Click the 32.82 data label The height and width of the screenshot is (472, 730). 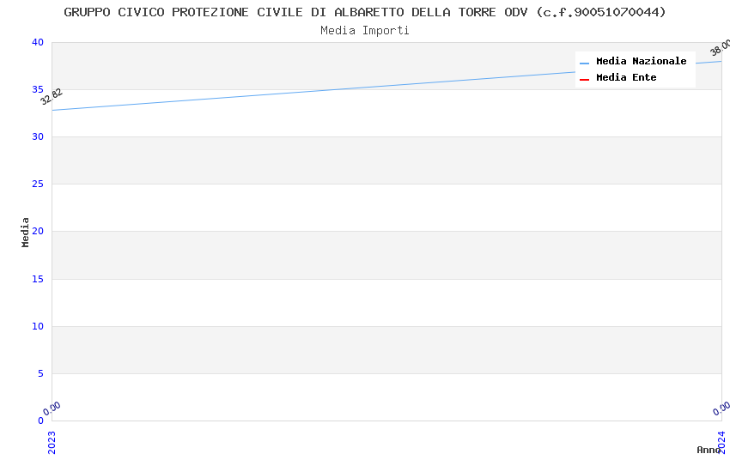[x=52, y=96]
